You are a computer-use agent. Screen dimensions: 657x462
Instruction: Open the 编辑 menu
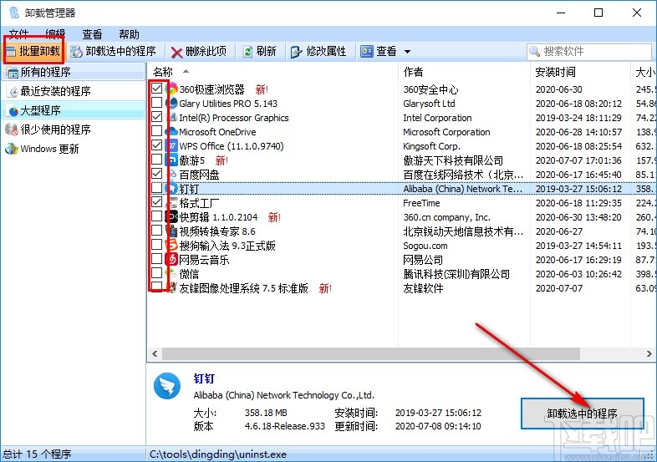pyautogui.click(x=55, y=34)
